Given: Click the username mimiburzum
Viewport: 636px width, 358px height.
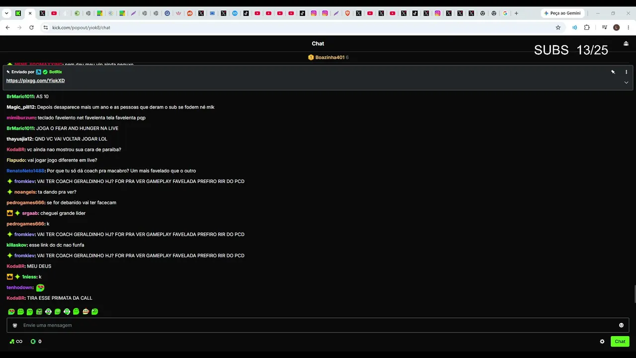Looking at the screenshot, I should (x=21, y=118).
